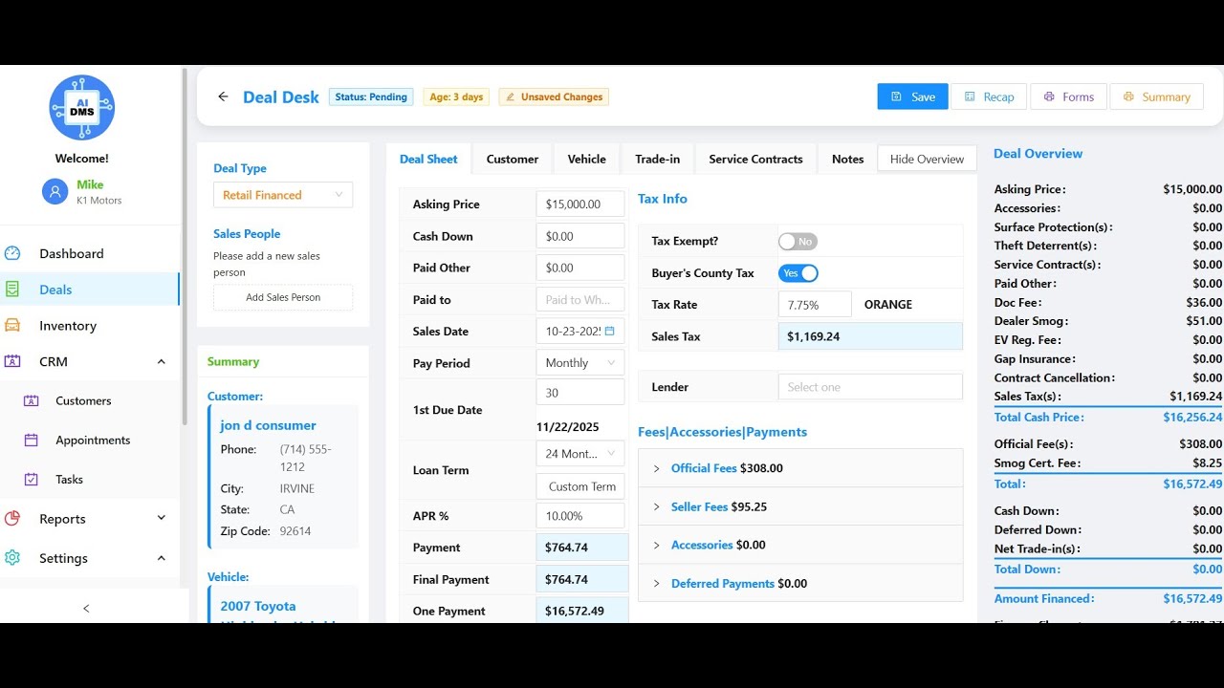Collapse the CRM menu chevron

(x=161, y=361)
